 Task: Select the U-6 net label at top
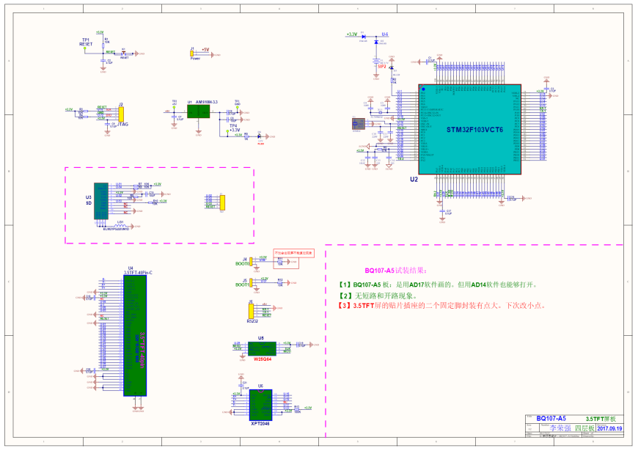point(384,34)
